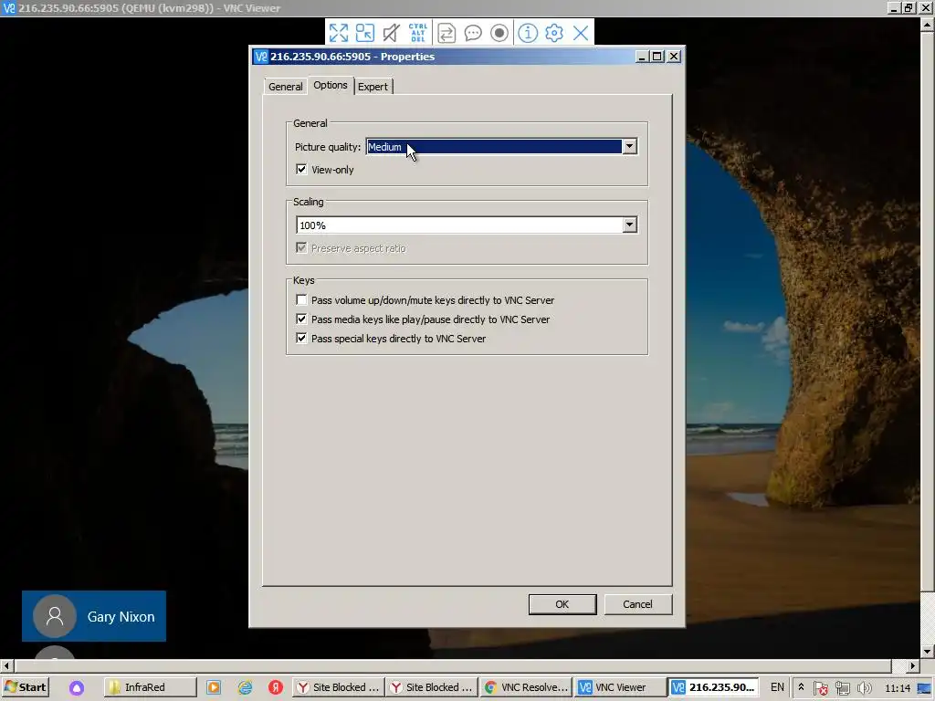Open the Windows Start button
Image resolution: width=935 pixels, height=701 pixels.
coord(26,687)
